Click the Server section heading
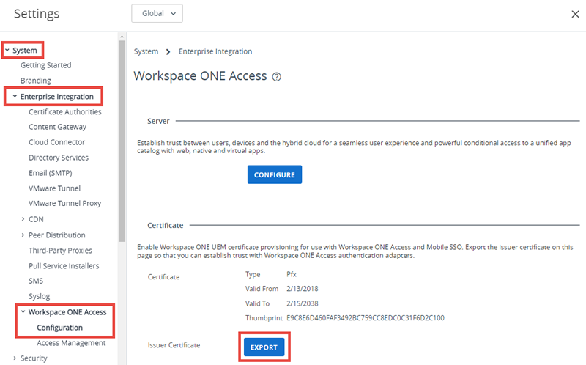This screenshot has width=586, height=365. tap(158, 121)
